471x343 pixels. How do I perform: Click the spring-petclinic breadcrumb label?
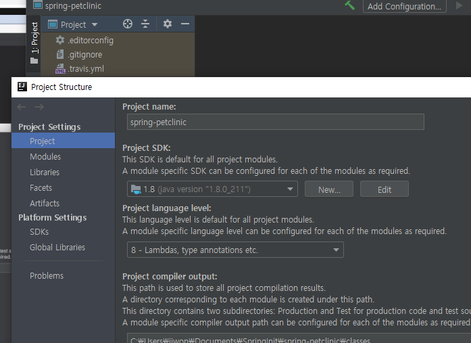pos(73,5)
